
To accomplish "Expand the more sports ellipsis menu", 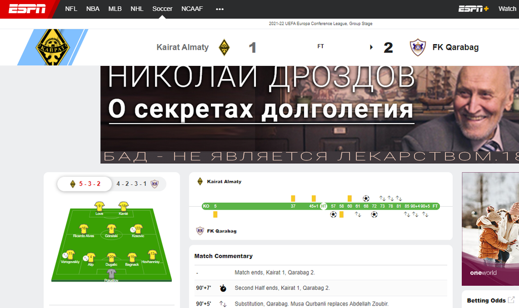I will tap(220, 9).
